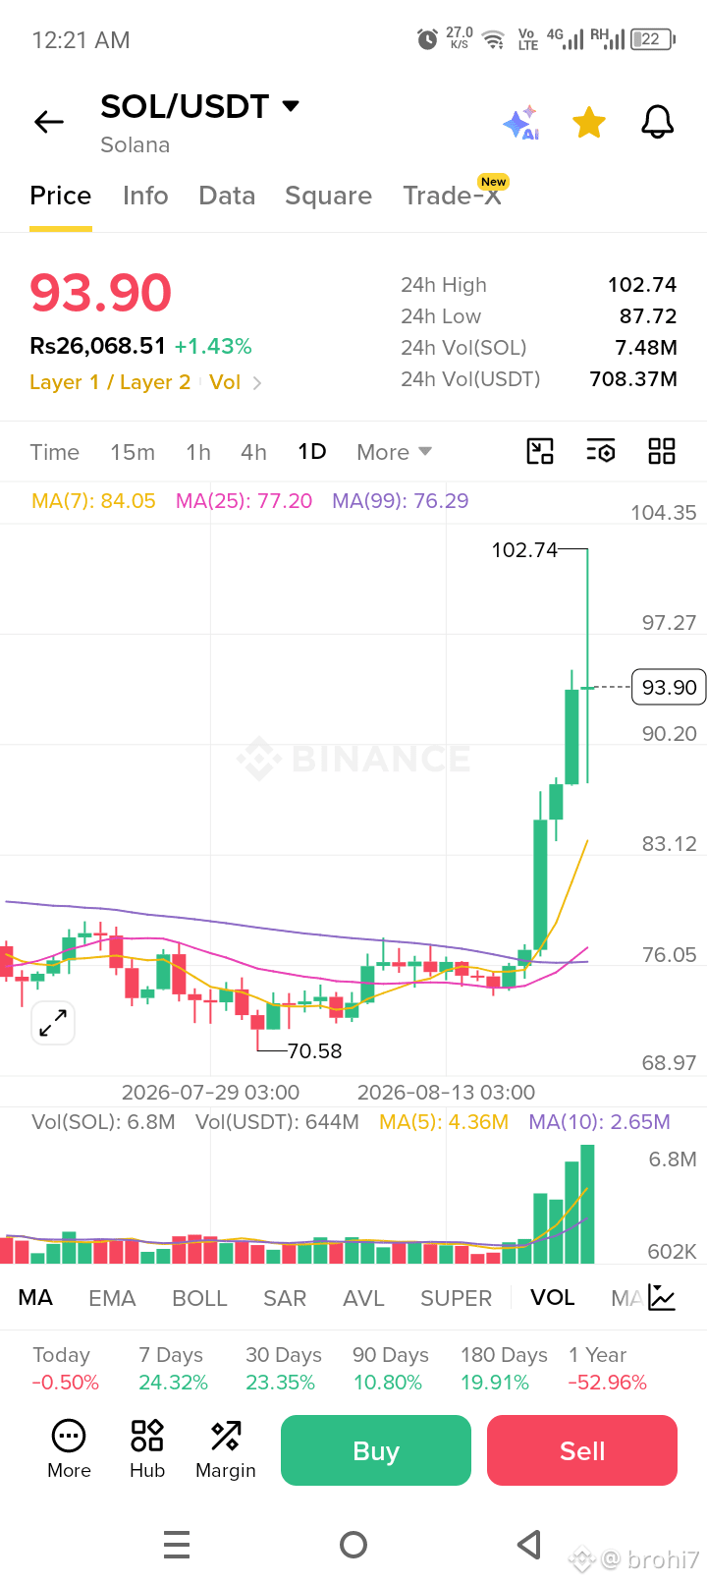707x1584 pixels.
Task: Tap the green Buy button
Action: [x=376, y=1450]
